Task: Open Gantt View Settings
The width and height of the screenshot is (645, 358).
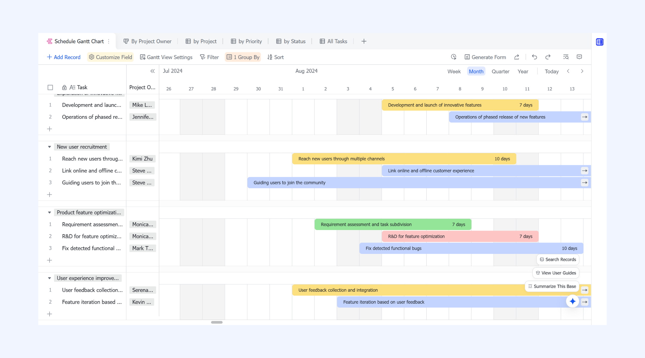Action: 166,57
